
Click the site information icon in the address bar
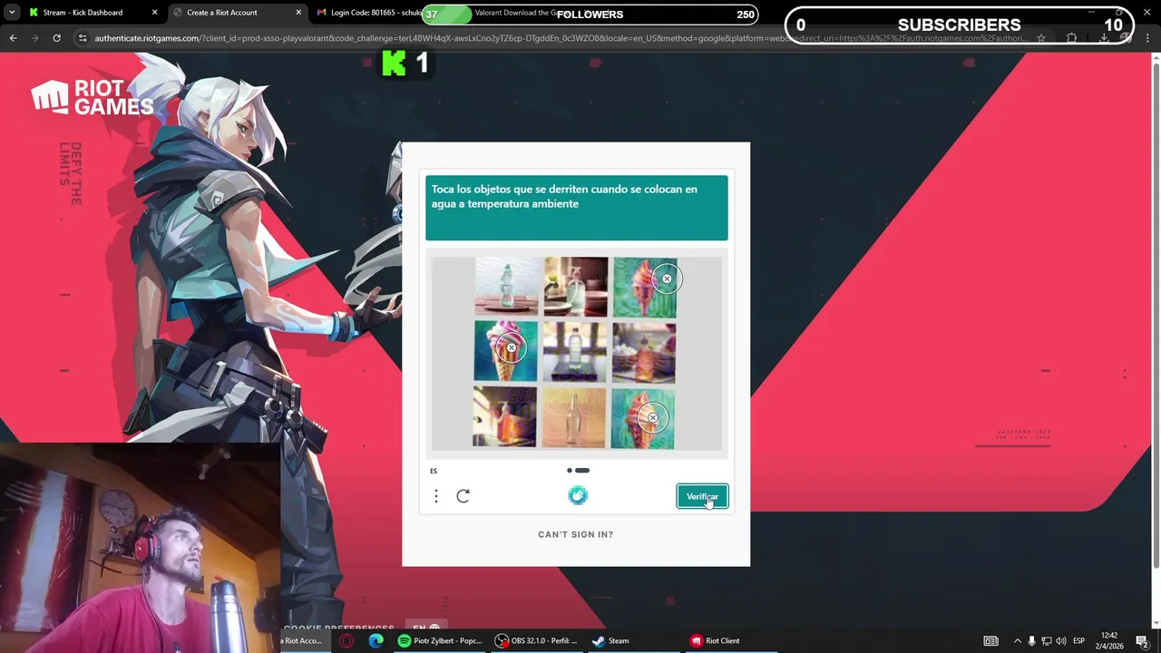click(83, 38)
